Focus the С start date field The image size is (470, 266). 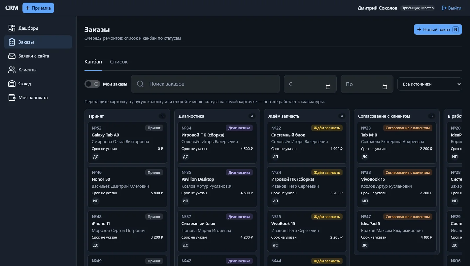click(310, 84)
